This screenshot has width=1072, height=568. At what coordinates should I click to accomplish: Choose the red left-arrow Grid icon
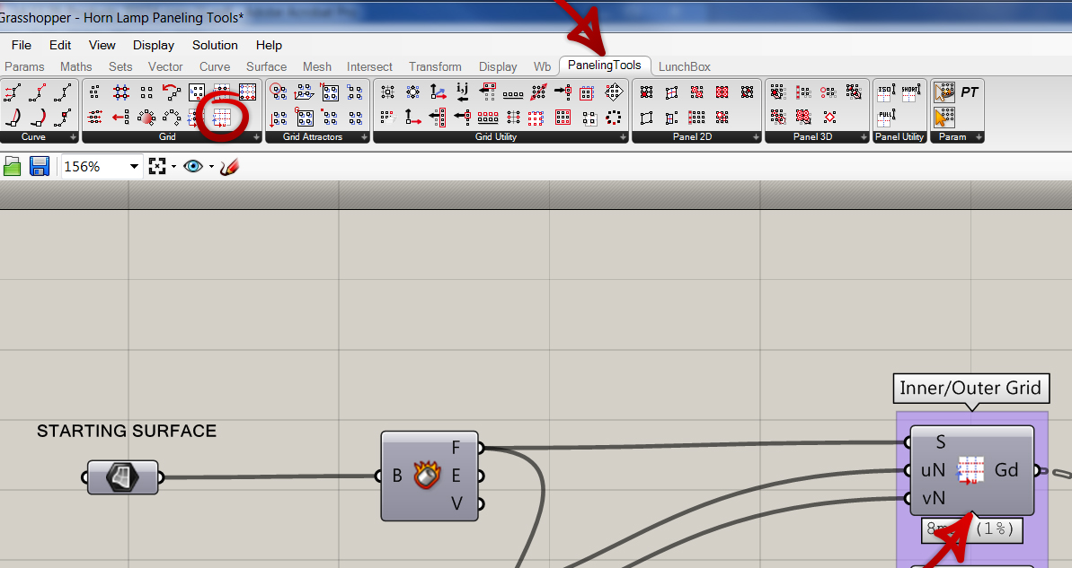[121, 118]
